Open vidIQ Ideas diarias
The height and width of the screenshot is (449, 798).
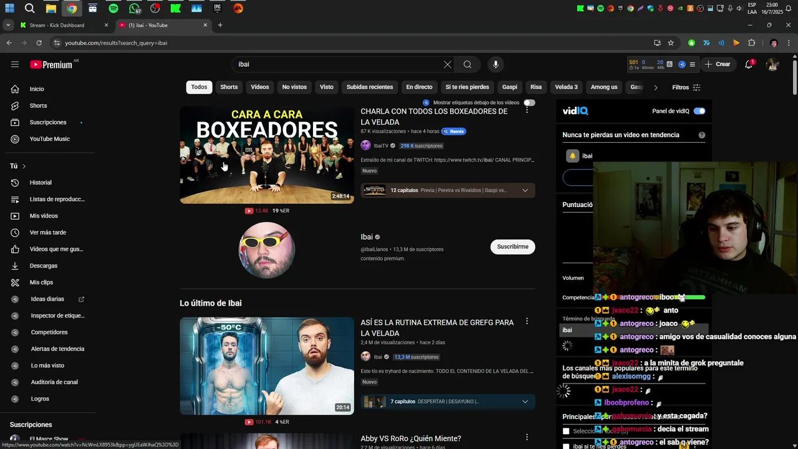coord(47,299)
